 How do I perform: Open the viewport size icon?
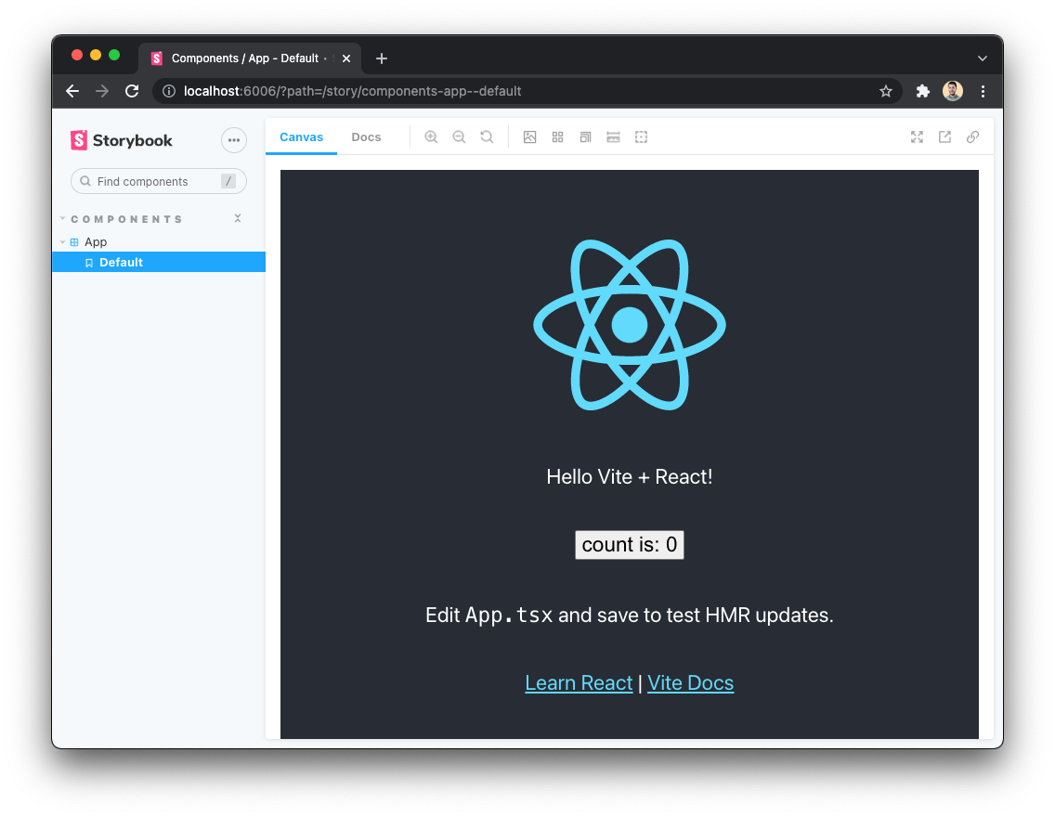click(x=585, y=137)
